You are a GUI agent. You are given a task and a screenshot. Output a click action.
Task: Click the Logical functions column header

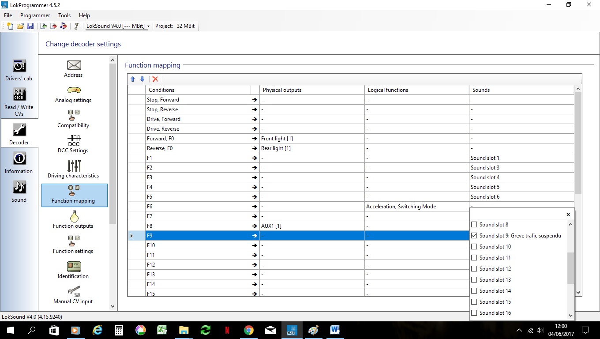(x=417, y=90)
